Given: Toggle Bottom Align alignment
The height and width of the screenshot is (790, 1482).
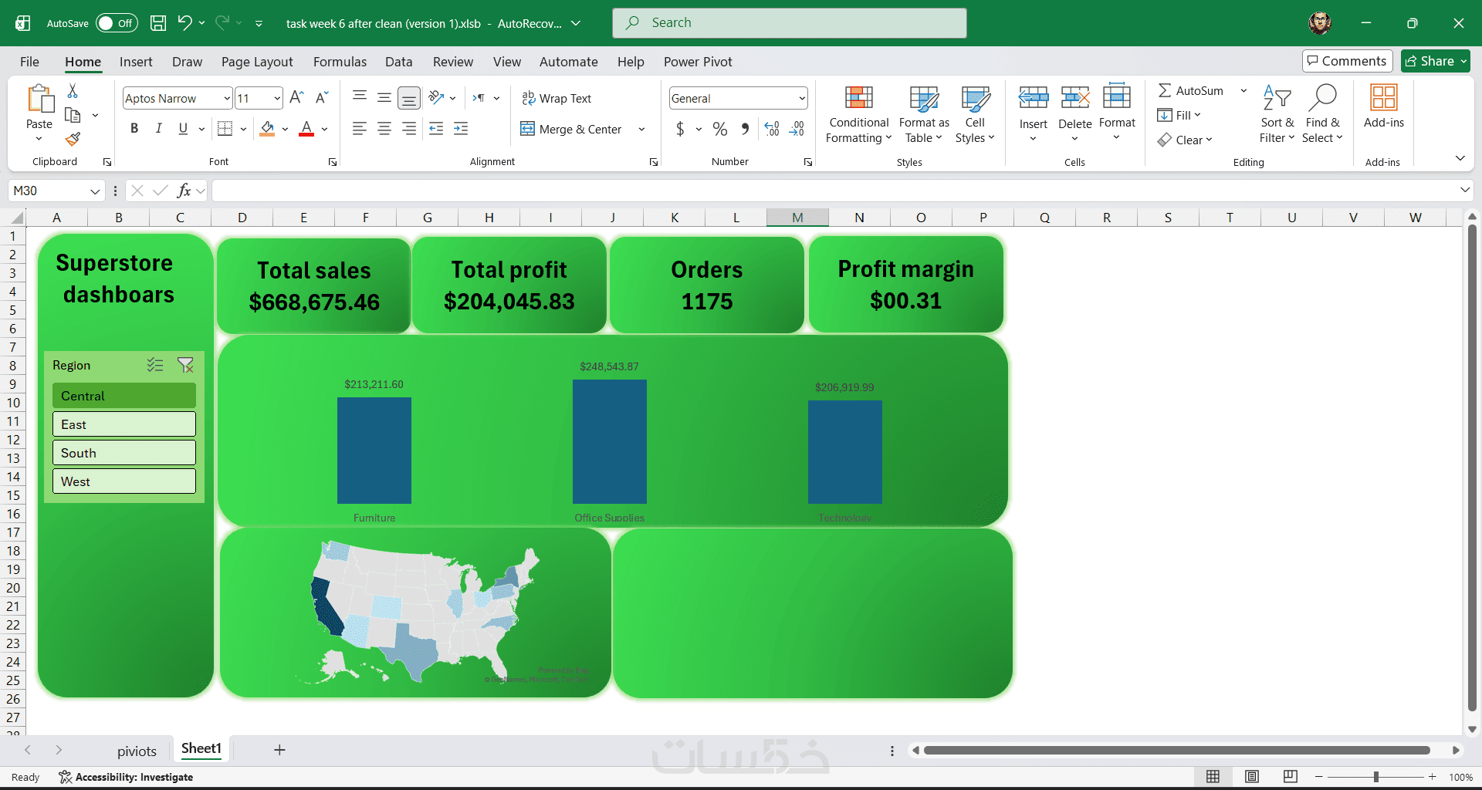Looking at the screenshot, I should tap(409, 98).
